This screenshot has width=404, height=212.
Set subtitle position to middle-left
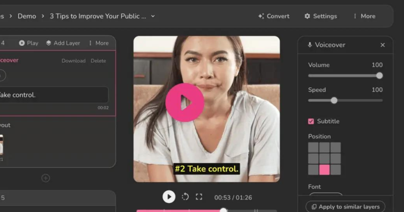coord(313,158)
